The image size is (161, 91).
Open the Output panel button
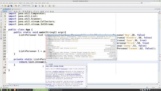tap(6, 87)
